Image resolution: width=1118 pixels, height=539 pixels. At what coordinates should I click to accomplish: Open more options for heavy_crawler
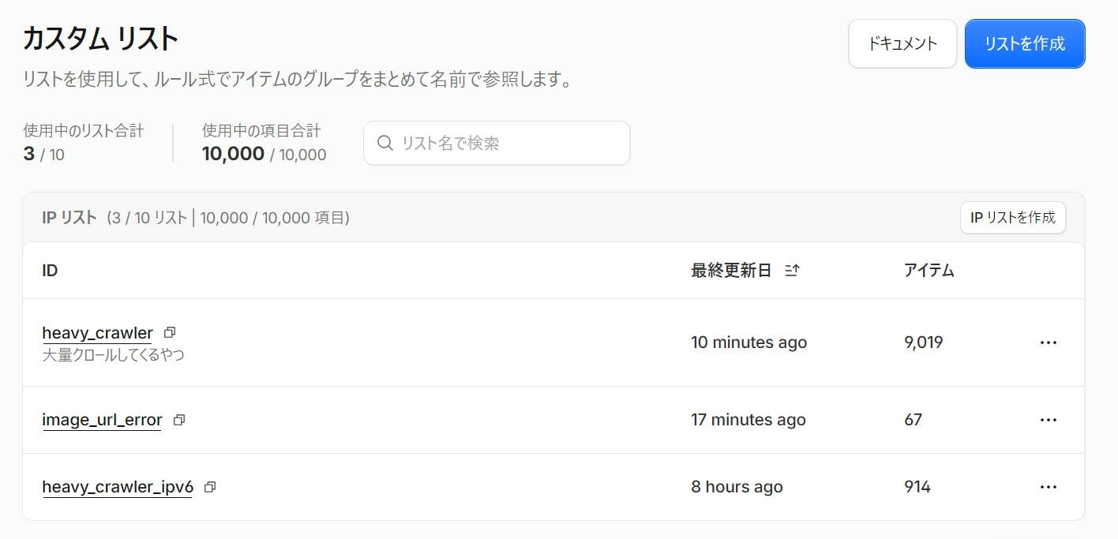point(1049,342)
